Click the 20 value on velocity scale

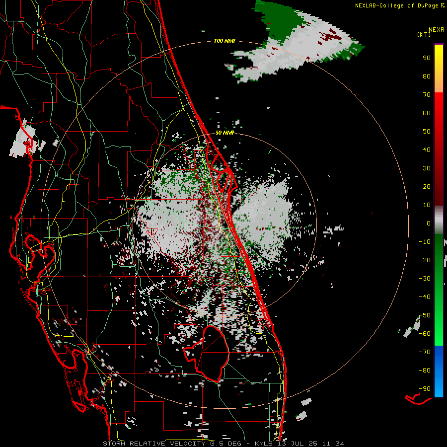click(x=427, y=186)
